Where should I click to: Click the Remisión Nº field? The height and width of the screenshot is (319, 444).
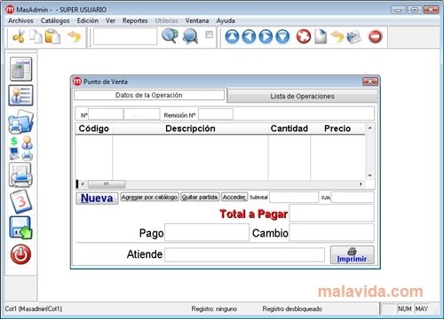tap(216, 114)
